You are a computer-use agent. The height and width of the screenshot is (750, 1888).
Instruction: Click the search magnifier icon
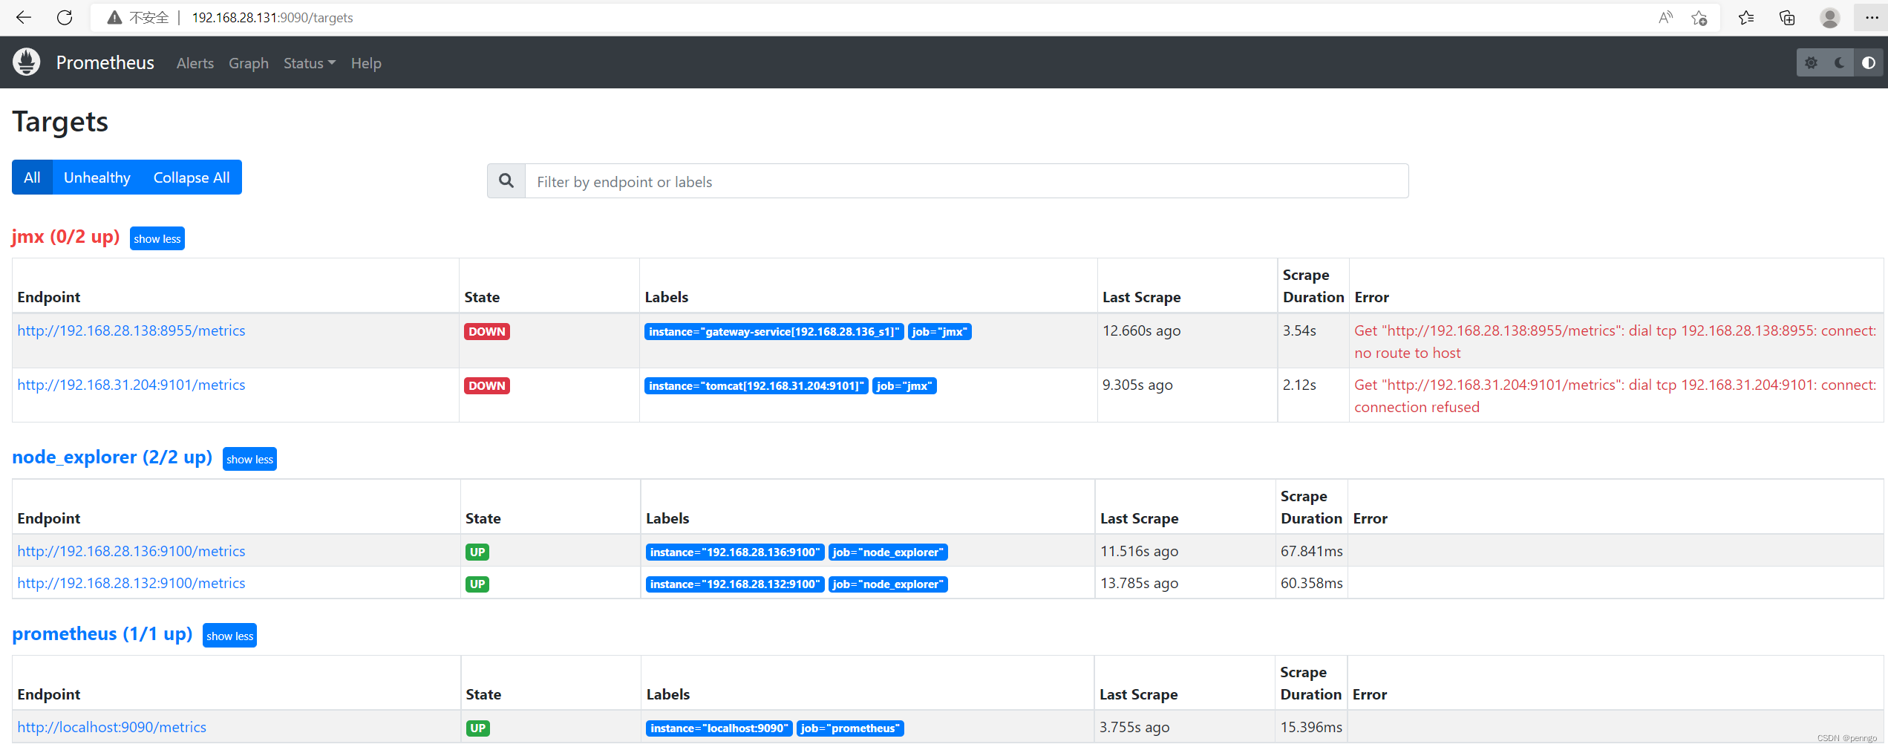[x=506, y=181]
